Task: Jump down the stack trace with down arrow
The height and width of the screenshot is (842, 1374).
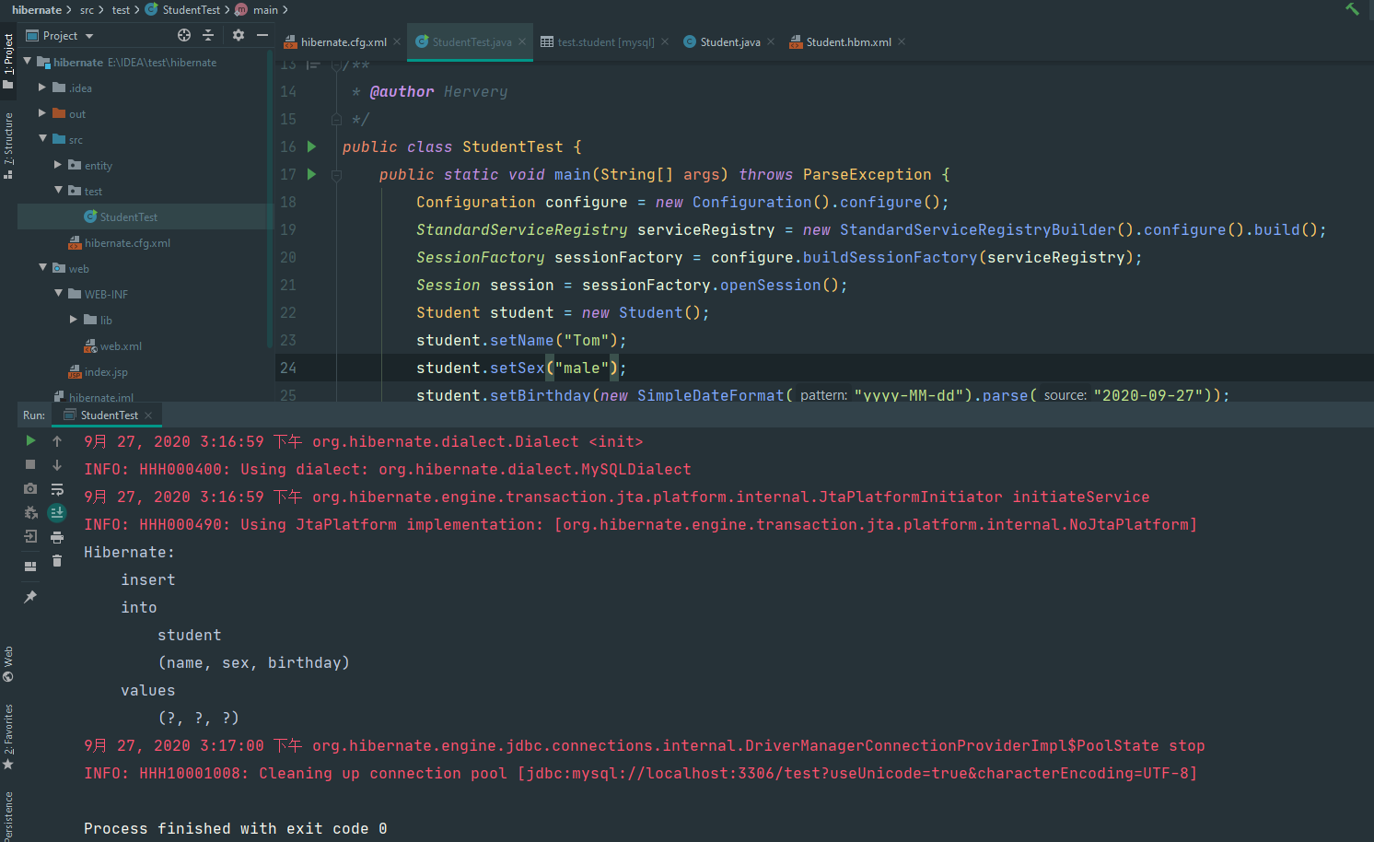Action: coord(57,465)
